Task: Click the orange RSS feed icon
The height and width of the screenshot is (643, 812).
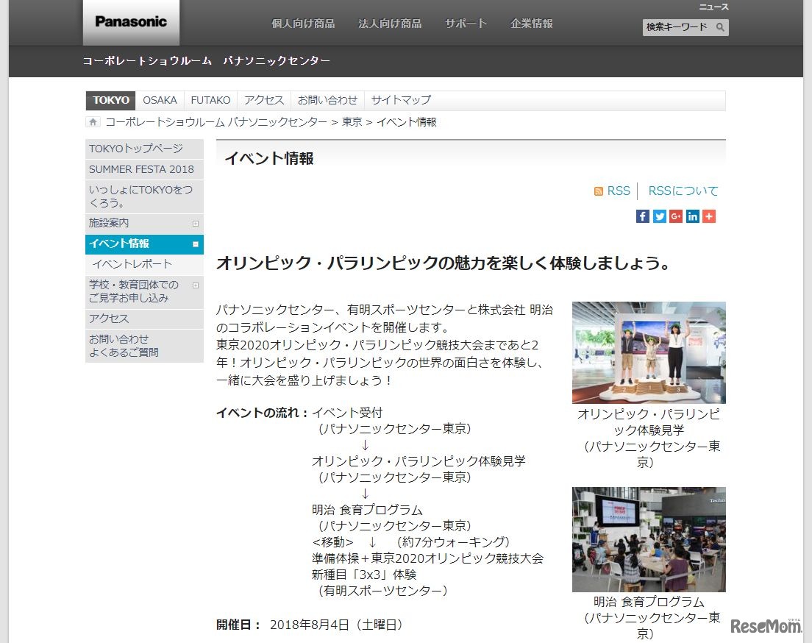Action: (599, 191)
